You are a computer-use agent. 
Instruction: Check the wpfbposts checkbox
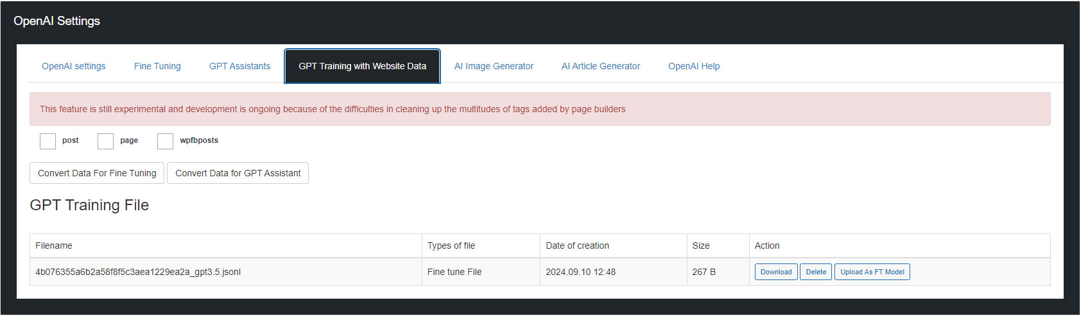[165, 141]
